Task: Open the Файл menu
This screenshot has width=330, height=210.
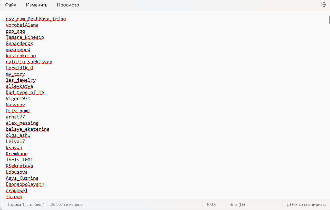Action: pyautogui.click(x=11, y=5)
